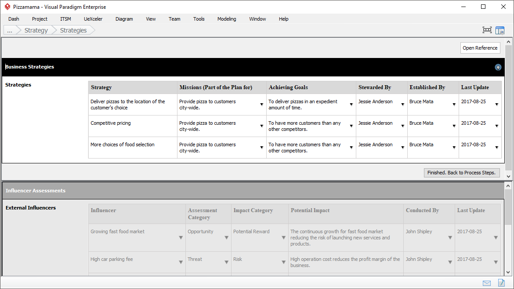Open Achieving Goals dropdown for More choices row
The image size is (514, 289).
click(x=351, y=148)
